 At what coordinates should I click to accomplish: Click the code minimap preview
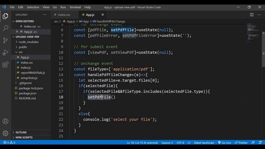point(253,33)
